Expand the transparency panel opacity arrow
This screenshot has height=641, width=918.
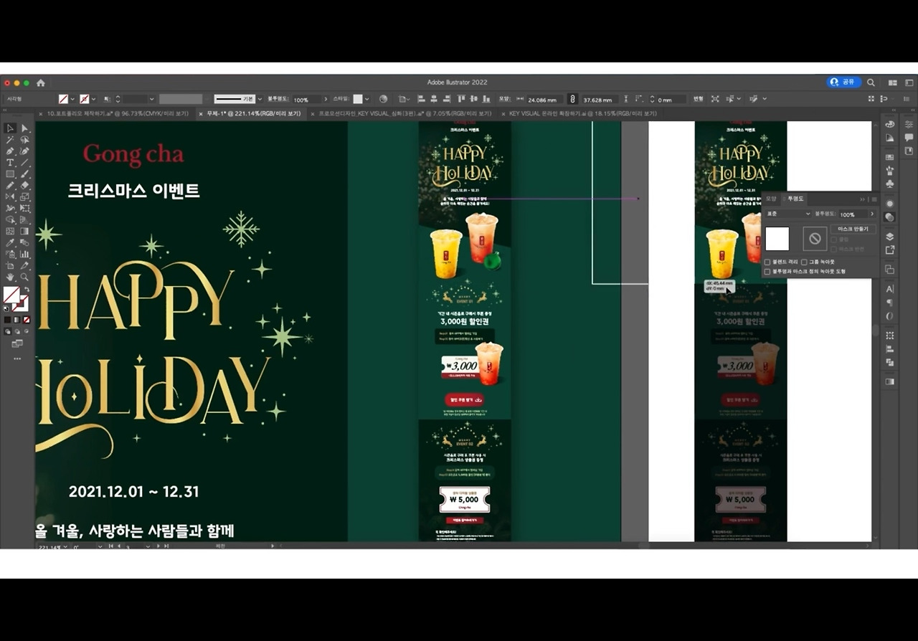(x=872, y=214)
